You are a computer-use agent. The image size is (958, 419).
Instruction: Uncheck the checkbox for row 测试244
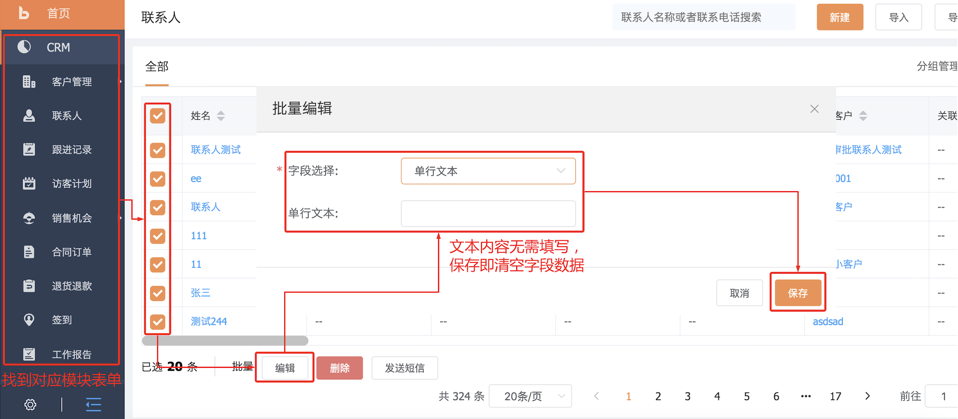[157, 322]
